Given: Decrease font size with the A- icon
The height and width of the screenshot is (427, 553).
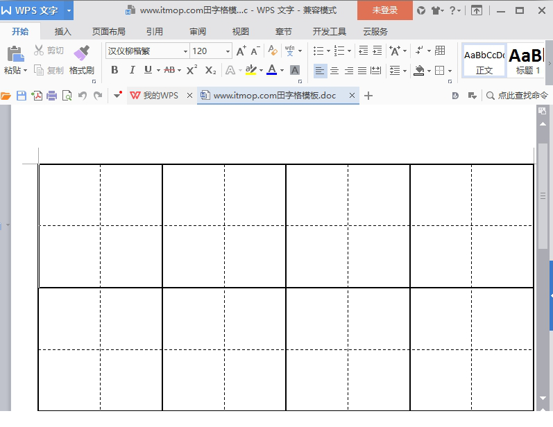Looking at the screenshot, I should pos(255,51).
